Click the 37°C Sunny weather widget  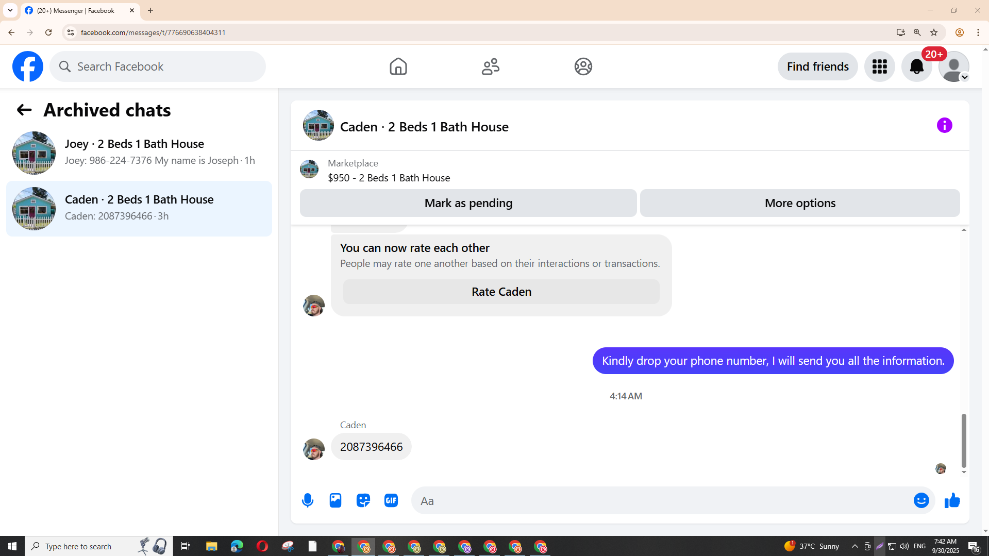pos(812,546)
